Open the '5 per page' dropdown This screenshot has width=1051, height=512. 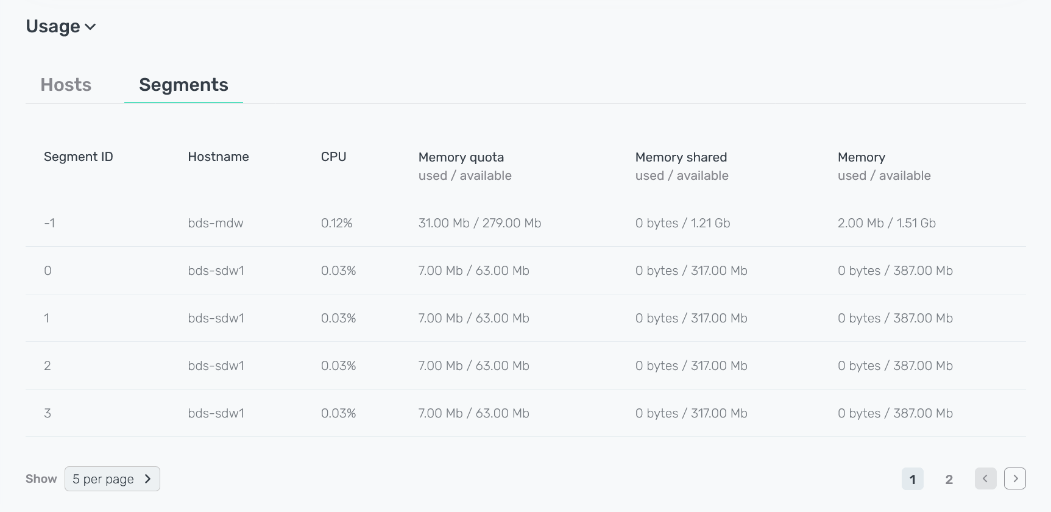(112, 479)
